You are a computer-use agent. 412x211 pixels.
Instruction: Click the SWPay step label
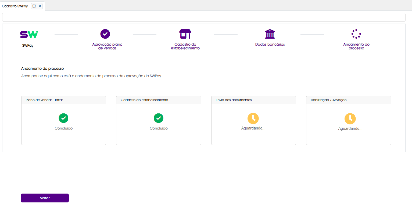[x=28, y=45]
